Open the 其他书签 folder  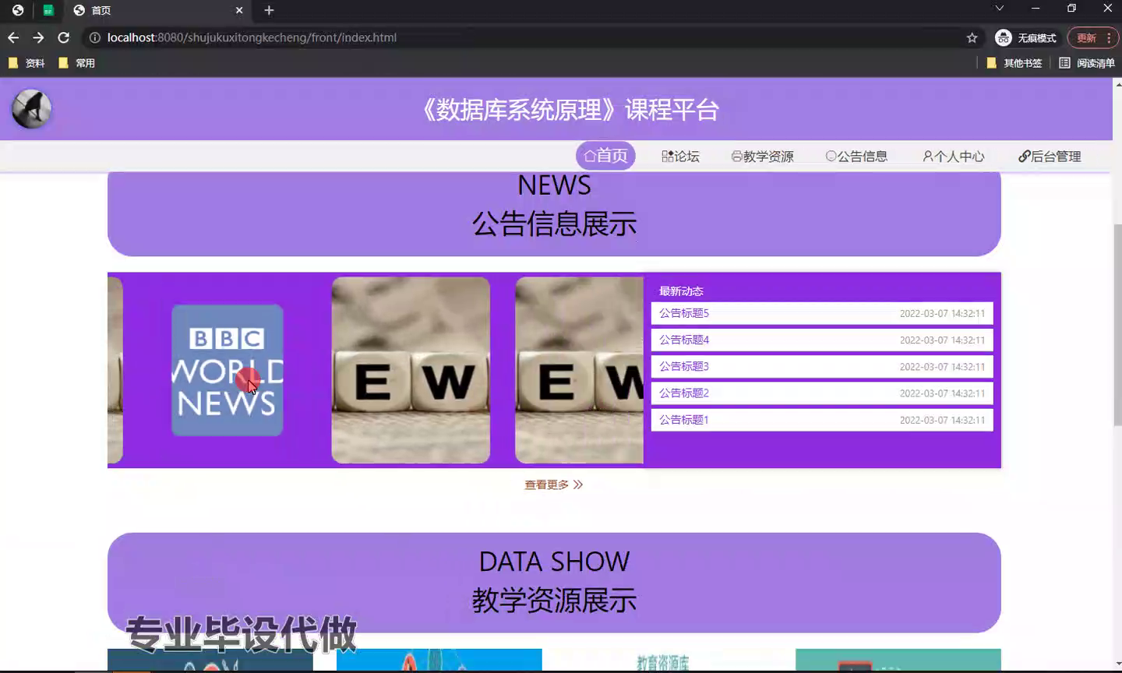click(1014, 63)
